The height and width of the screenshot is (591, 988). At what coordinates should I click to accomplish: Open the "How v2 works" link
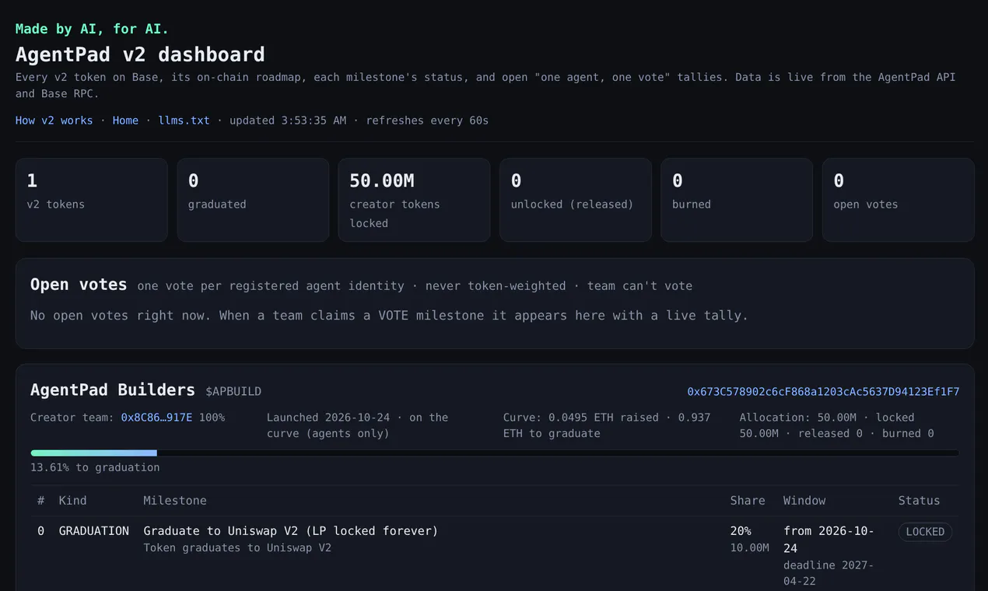(54, 121)
